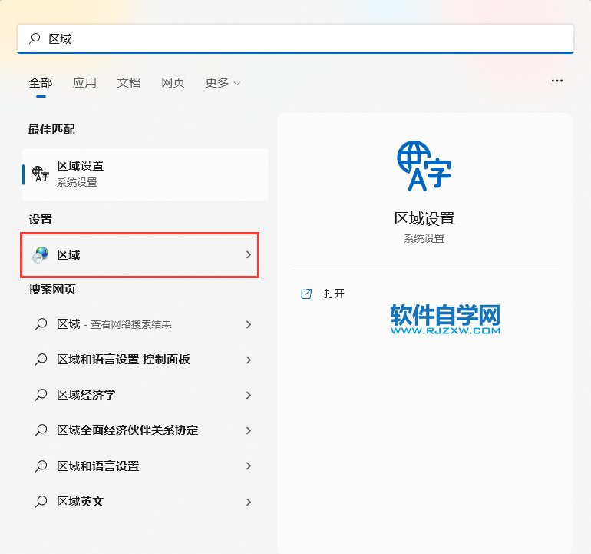Expand arrow for 区域和语言设置 控制面板

pos(248,360)
